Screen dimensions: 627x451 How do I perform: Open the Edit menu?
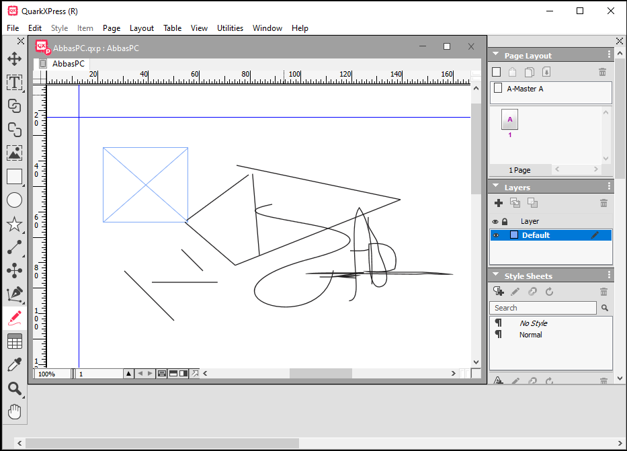click(x=35, y=28)
